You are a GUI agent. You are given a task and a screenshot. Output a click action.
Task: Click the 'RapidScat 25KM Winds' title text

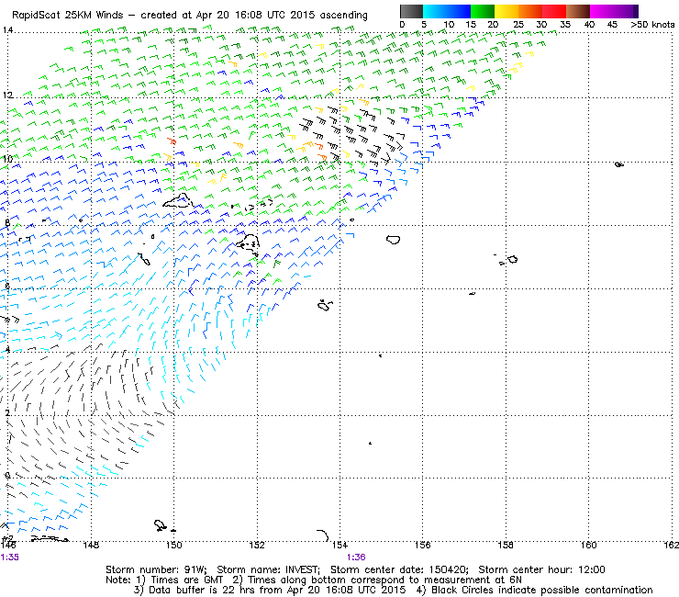[68, 16]
